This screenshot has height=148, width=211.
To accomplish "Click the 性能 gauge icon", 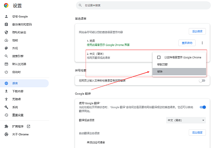I will (x=6, y=40).
